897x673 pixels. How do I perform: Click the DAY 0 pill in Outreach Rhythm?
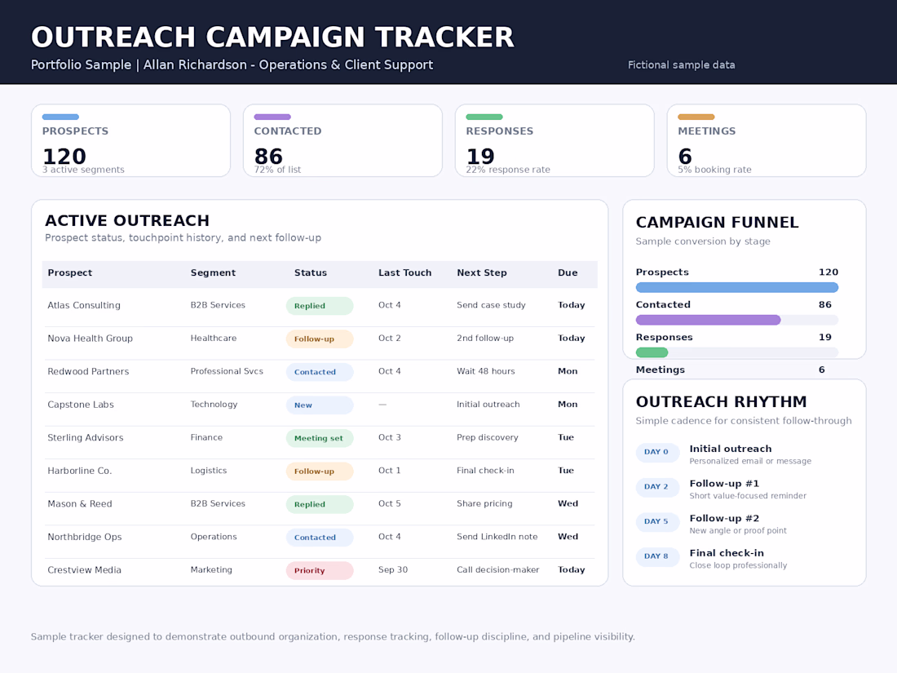point(657,452)
